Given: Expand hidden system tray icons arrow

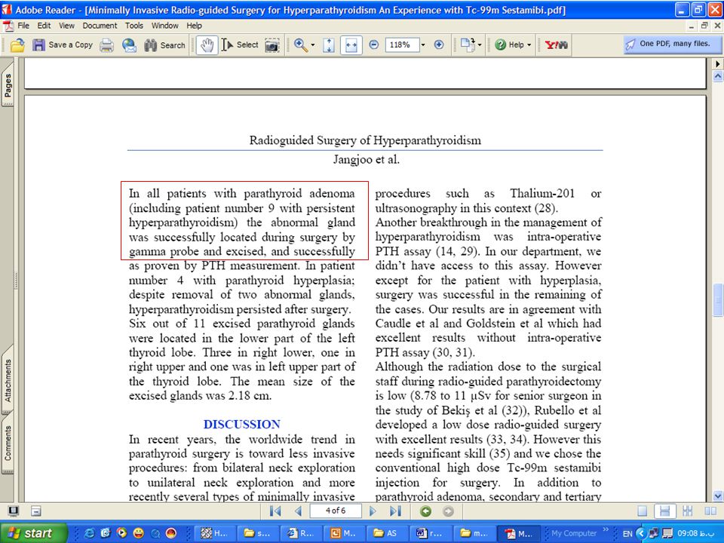Looking at the screenshot, I should point(640,533).
